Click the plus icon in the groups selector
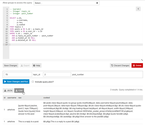Image resolution: width=145 pixels, height=126 pixels. click(x=97, y=3)
